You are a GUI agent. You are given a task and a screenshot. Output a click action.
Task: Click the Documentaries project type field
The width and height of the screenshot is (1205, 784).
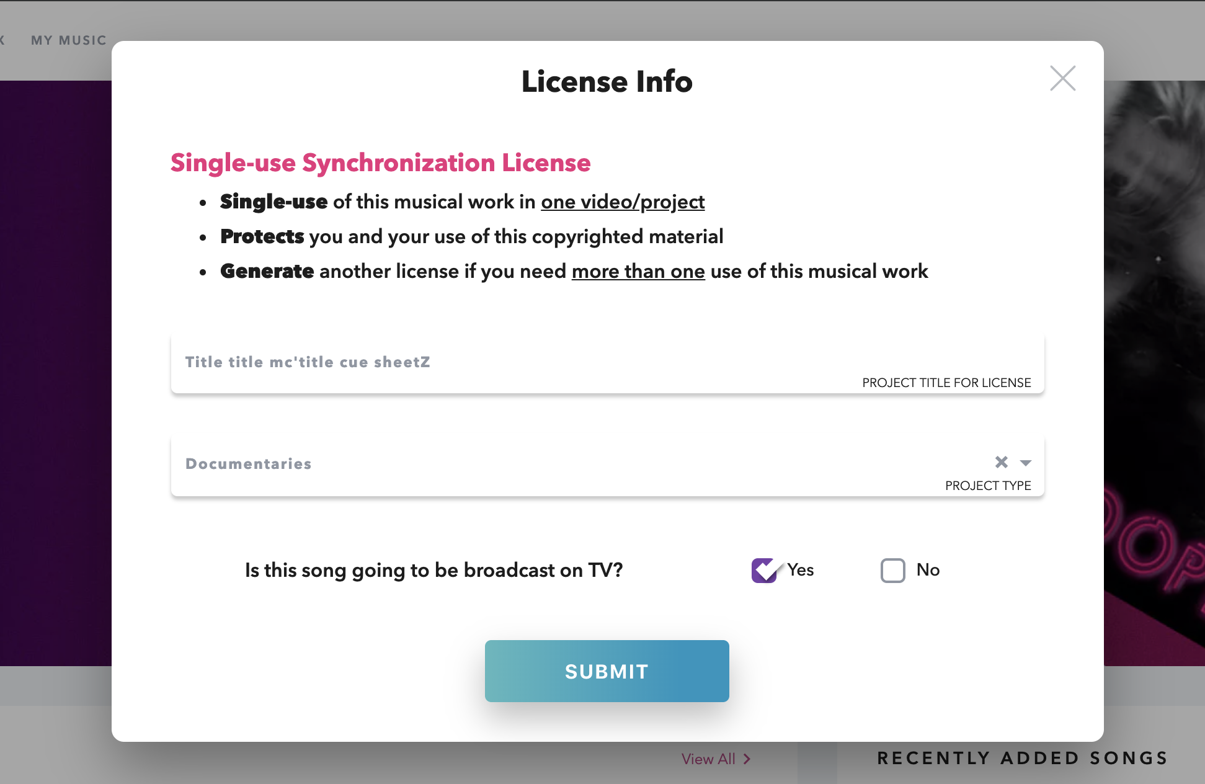click(x=558, y=464)
